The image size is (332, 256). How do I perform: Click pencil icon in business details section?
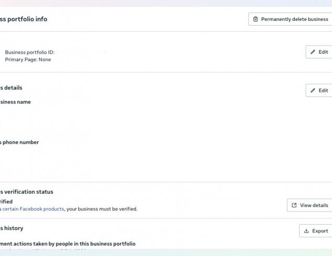click(x=313, y=90)
